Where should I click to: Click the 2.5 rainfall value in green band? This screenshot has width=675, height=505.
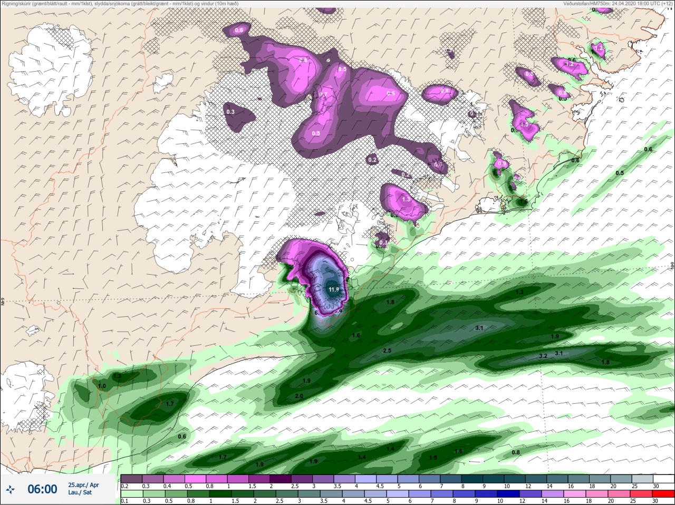coord(387,351)
